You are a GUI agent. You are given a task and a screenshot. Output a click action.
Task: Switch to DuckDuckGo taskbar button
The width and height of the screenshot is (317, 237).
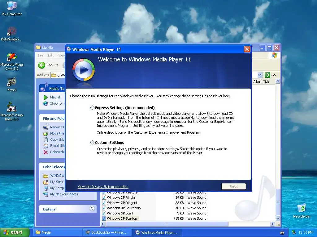pos(107,232)
